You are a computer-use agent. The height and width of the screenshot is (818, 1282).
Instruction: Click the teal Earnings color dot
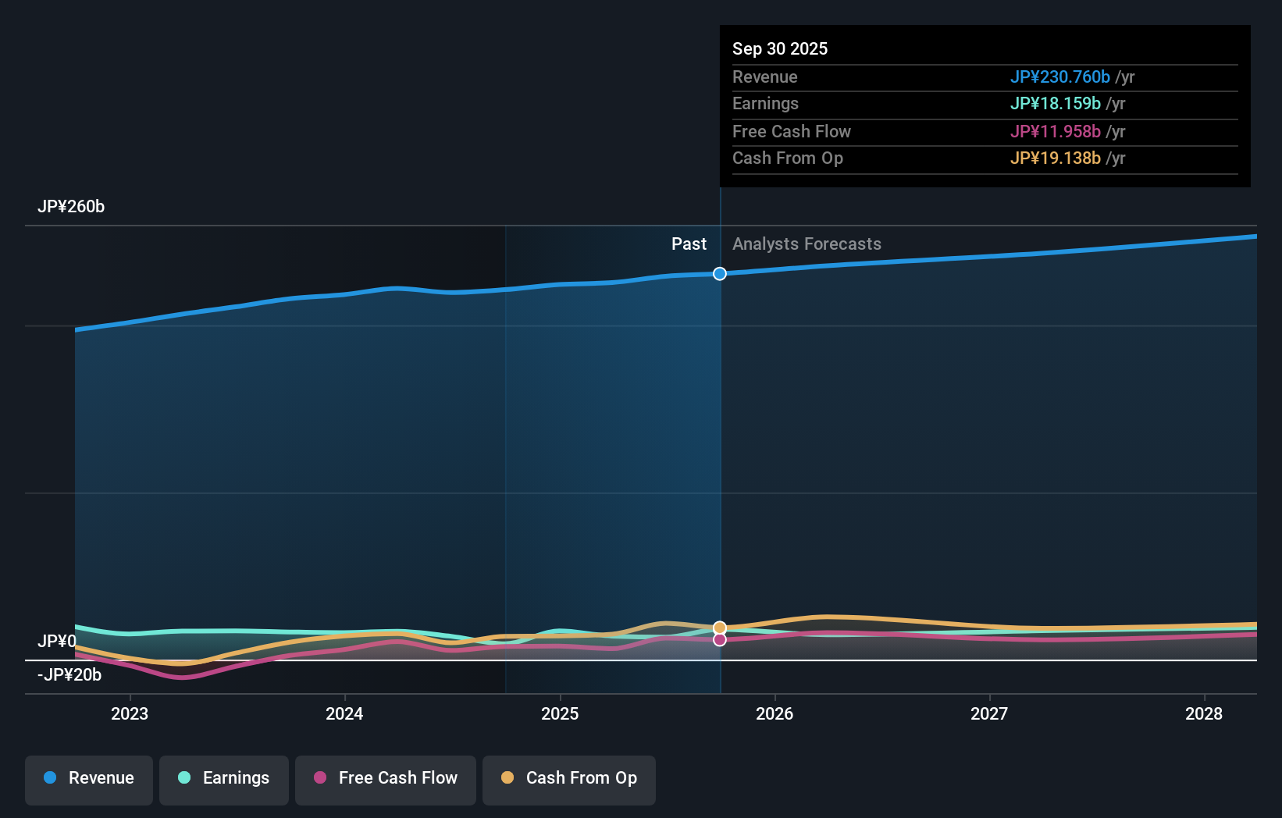click(182, 778)
